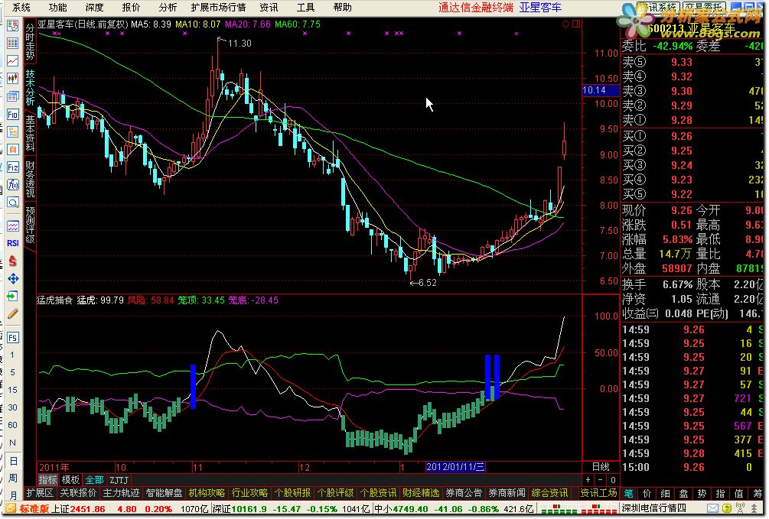
Task: Select the 指标 tab below chart
Action: pos(47,480)
